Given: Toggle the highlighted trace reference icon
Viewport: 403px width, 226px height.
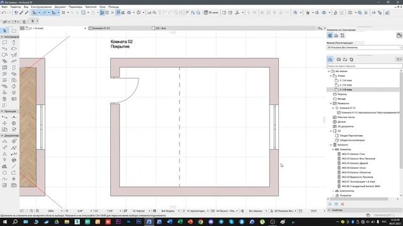Looking at the screenshot, I should 102,13.
